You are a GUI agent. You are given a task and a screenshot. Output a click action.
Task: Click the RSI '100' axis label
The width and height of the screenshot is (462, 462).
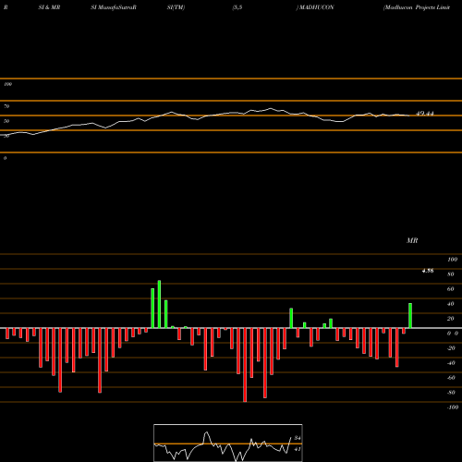pyautogui.click(x=8, y=84)
